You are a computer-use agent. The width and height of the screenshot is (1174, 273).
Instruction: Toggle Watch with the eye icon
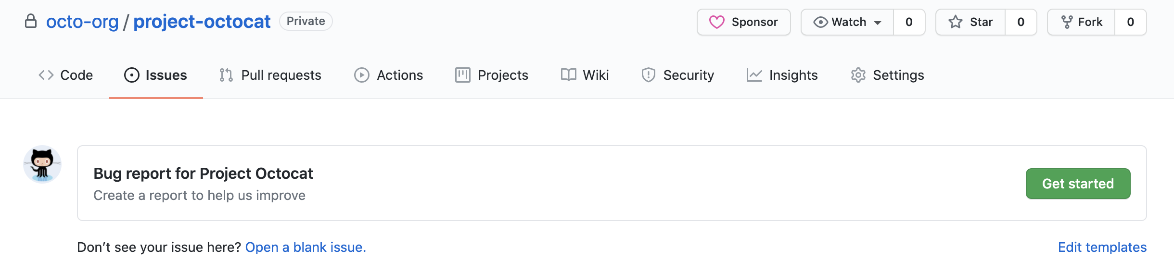[x=820, y=22]
